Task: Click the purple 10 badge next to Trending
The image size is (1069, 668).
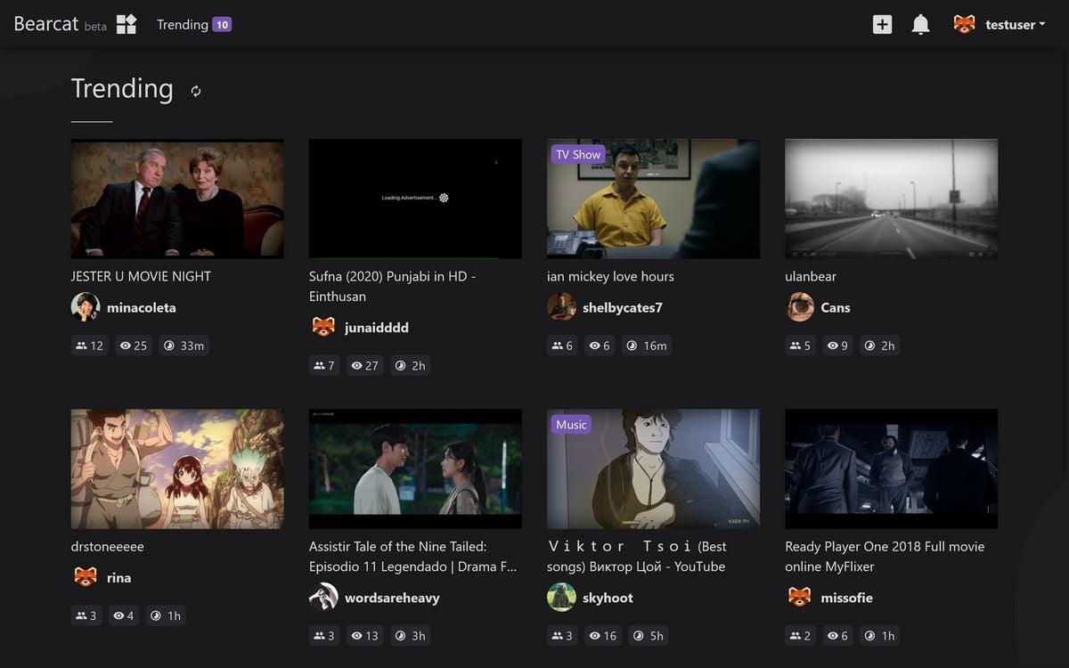Action: pyautogui.click(x=222, y=25)
